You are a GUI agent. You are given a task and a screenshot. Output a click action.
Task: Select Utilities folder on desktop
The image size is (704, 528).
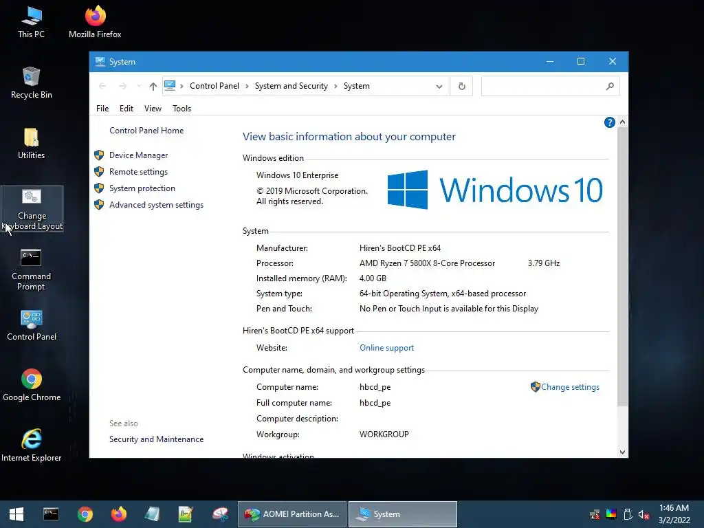pyautogui.click(x=32, y=144)
